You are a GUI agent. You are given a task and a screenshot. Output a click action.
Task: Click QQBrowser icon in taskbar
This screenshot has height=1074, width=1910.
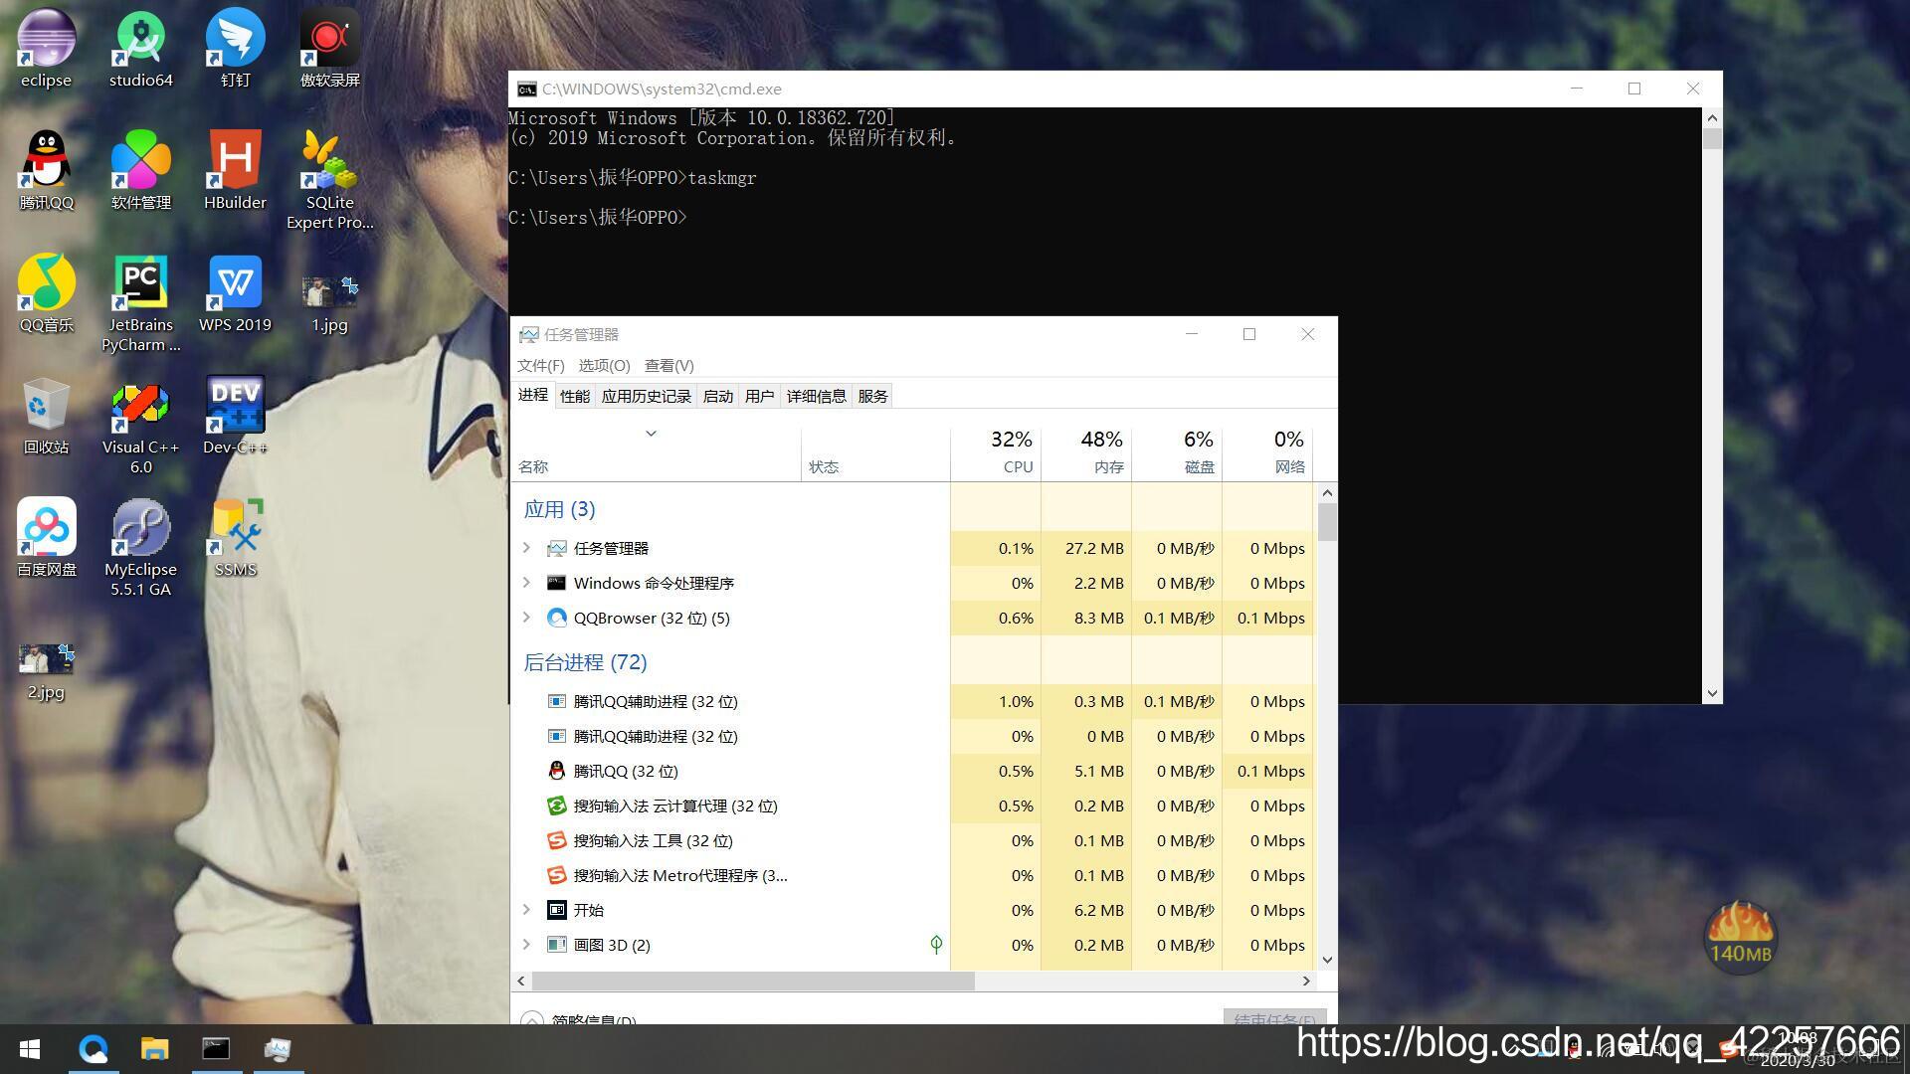pyautogui.click(x=94, y=1049)
